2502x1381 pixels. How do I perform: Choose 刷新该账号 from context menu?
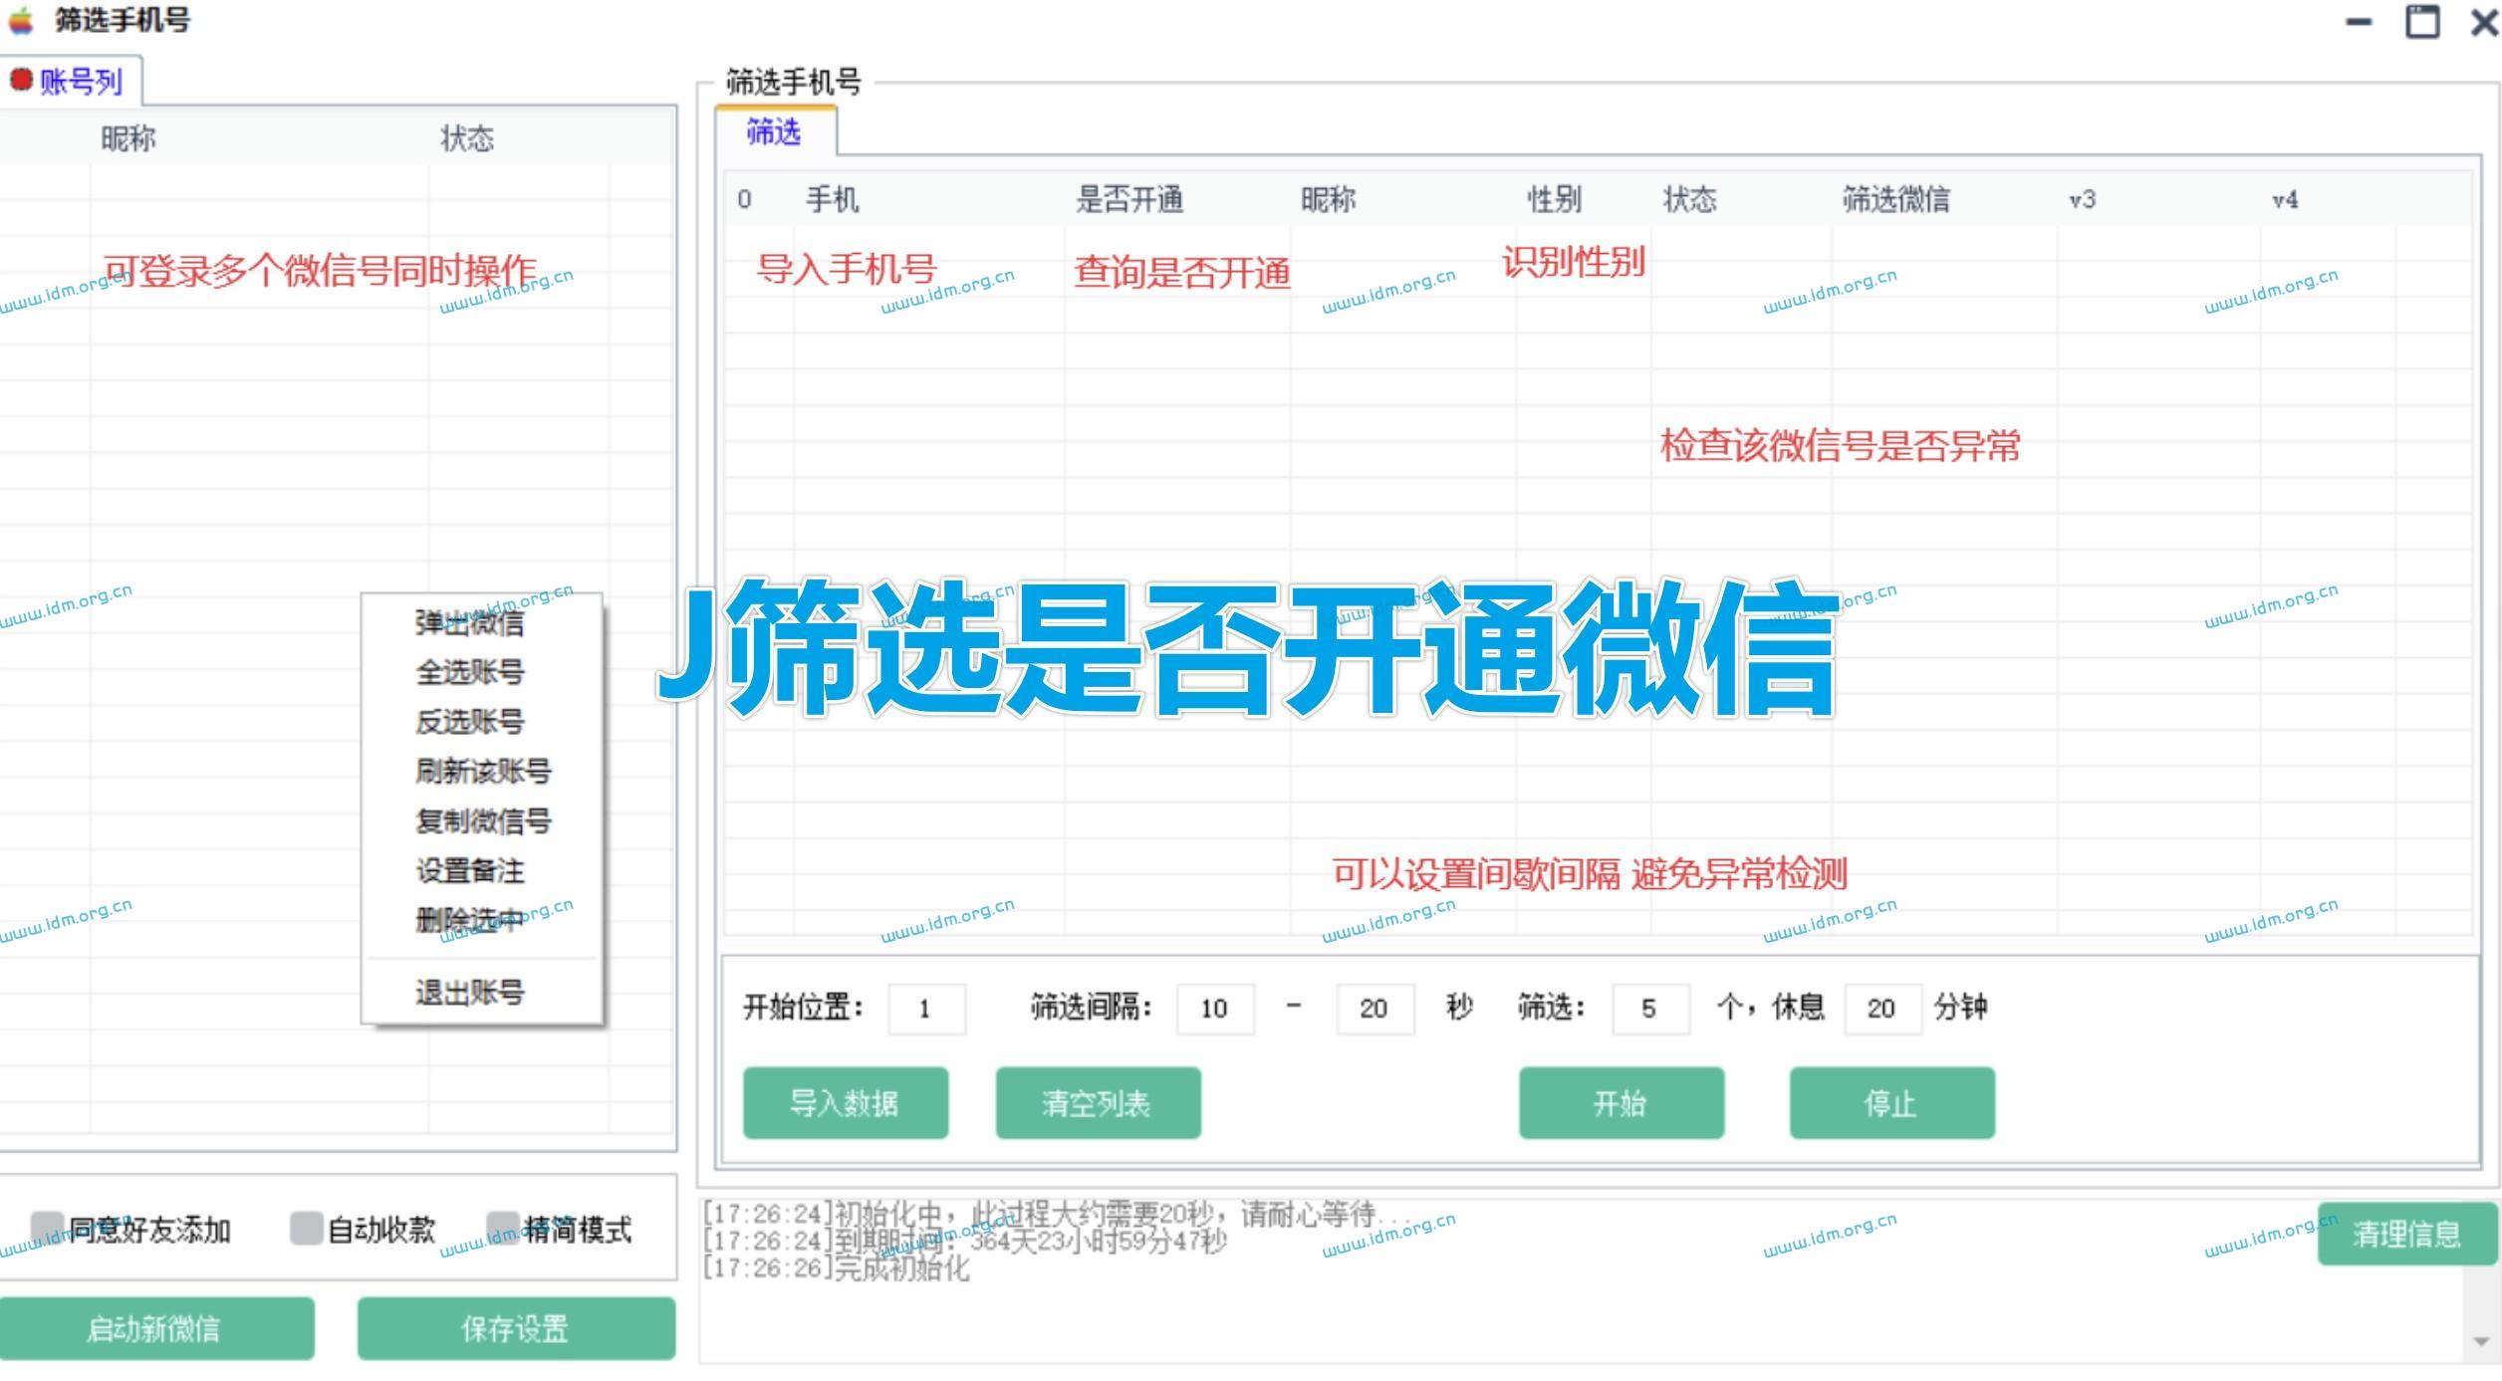pos(483,772)
